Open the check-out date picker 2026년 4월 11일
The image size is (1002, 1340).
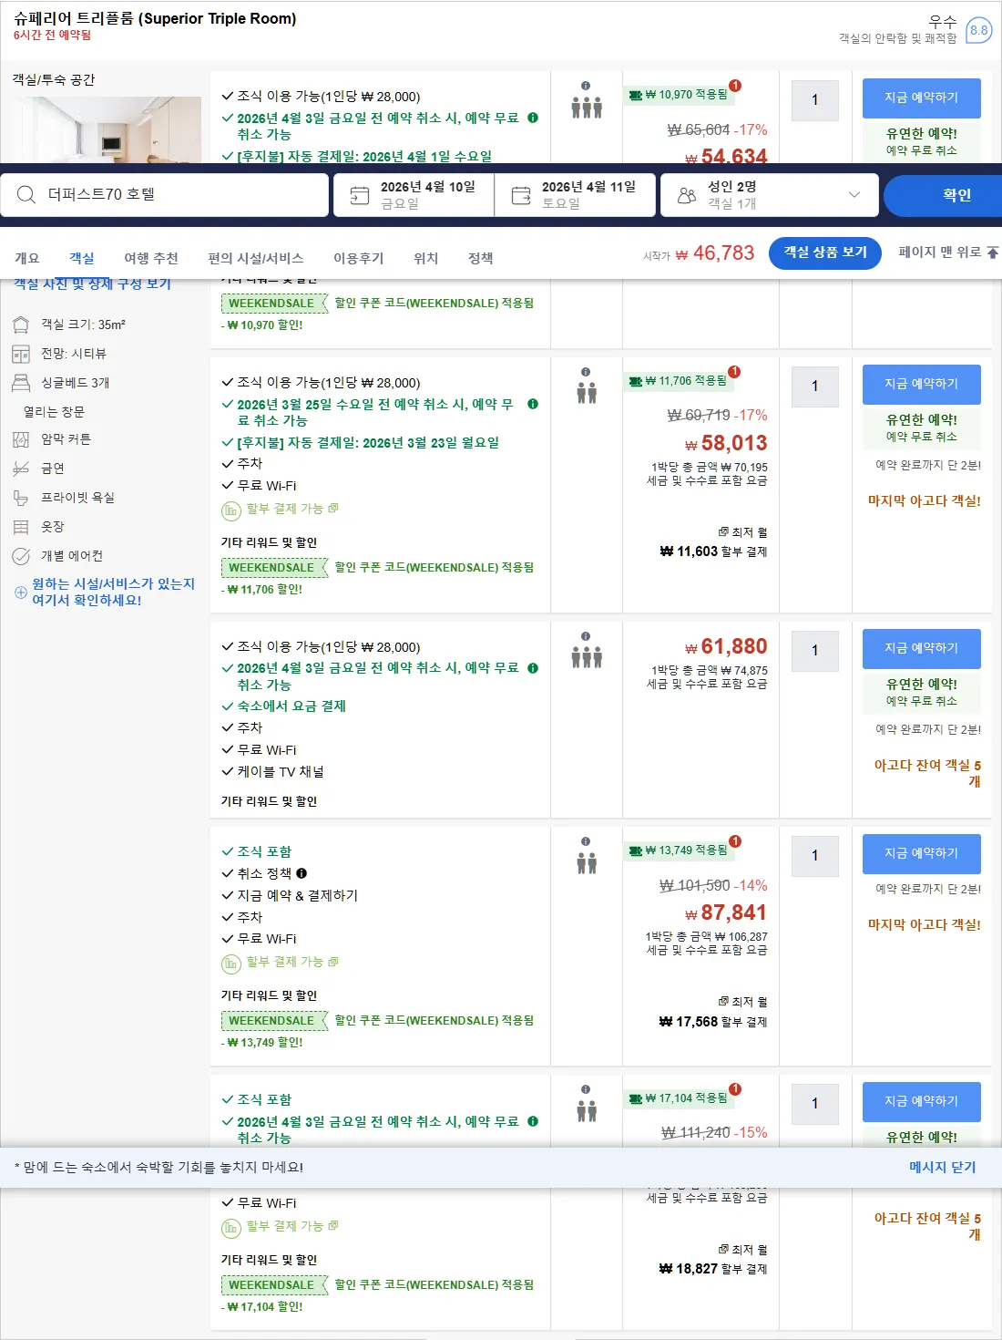pyautogui.click(x=575, y=195)
